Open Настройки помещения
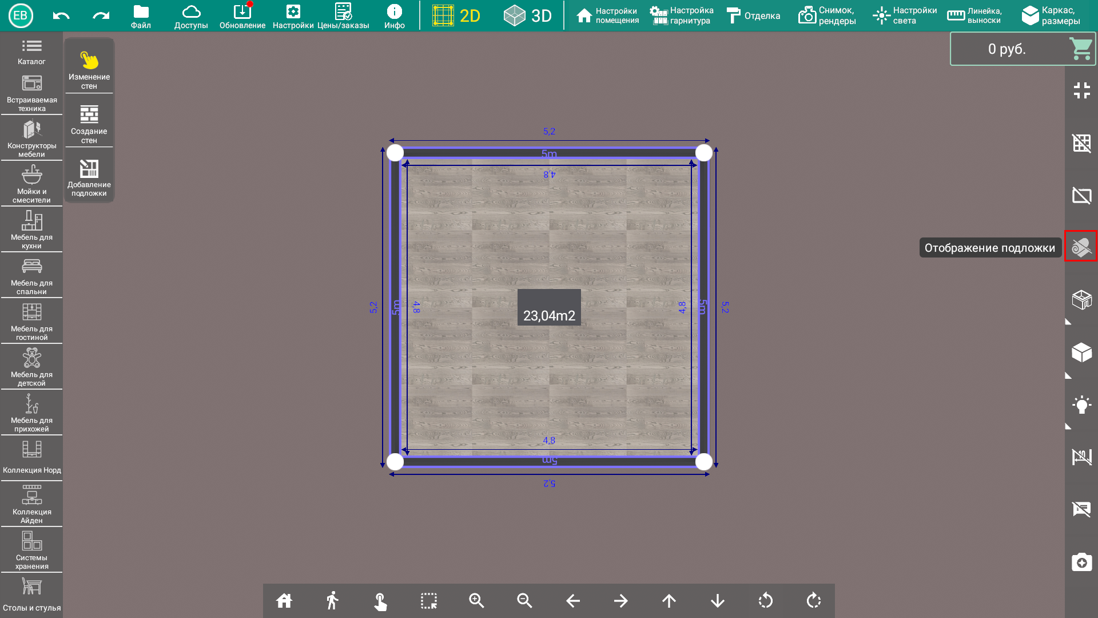Viewport: 1098px width, 618px height. 607,15
